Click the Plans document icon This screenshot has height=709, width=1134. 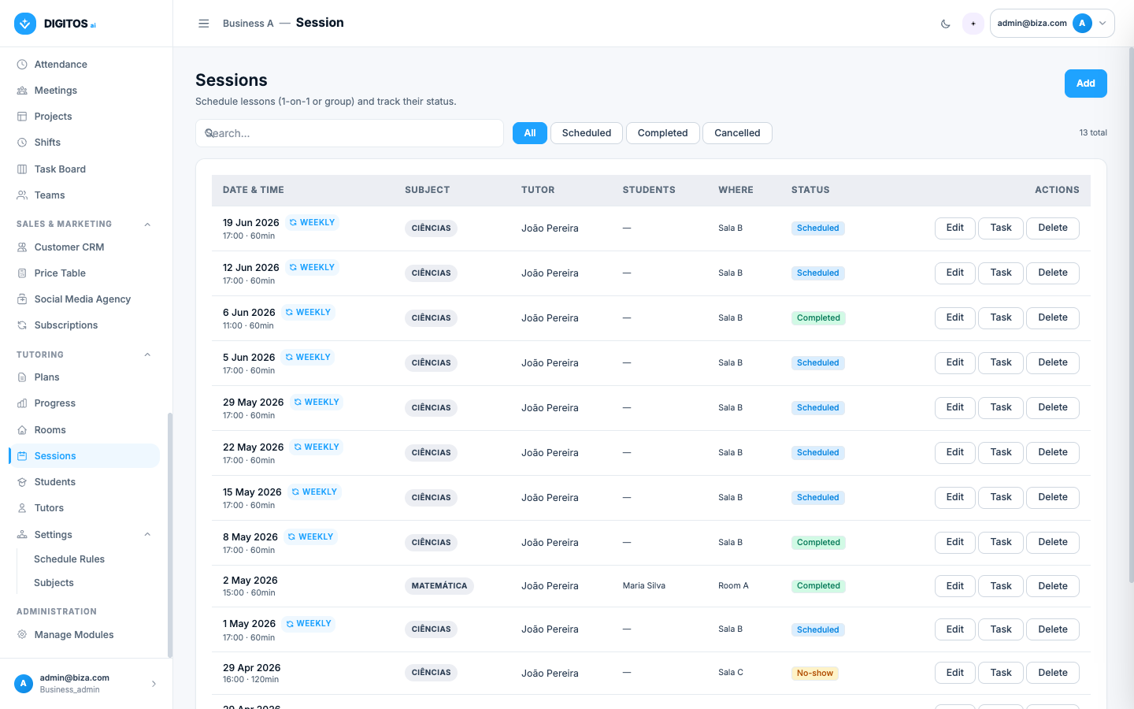pos(22,377)
